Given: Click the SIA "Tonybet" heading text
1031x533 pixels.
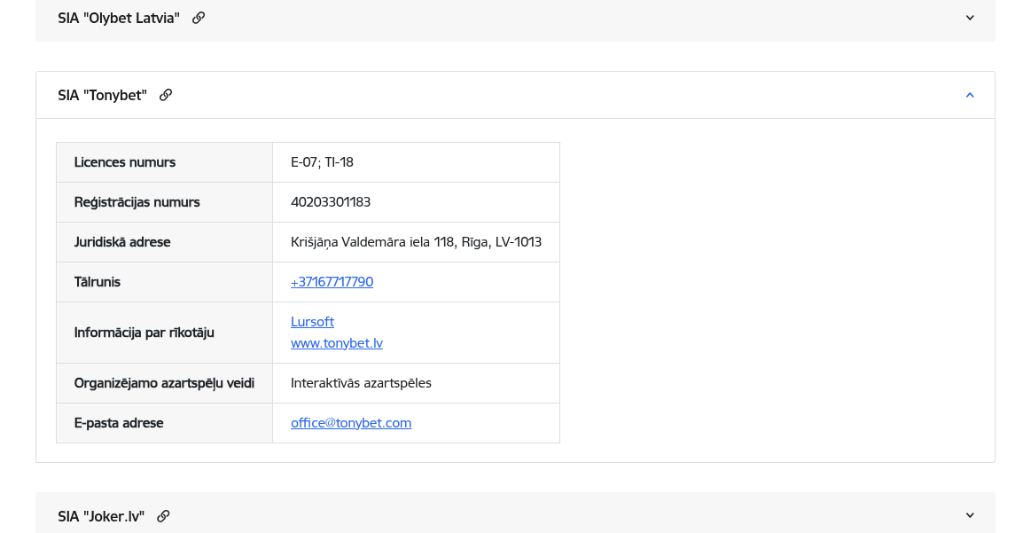Looking at the screenshot, I should (x=102, y=95).
